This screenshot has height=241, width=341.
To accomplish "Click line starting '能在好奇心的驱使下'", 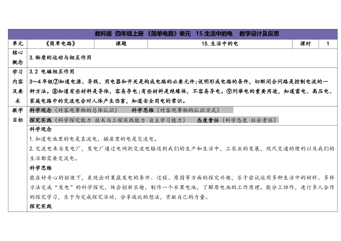I will pos(182,178).
